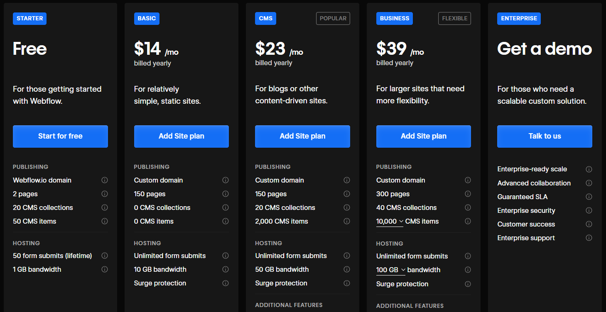Click info icon next to 2 pages
This screenshot has height=312, width=606.
pyautogui.click(x=105, y=194)
